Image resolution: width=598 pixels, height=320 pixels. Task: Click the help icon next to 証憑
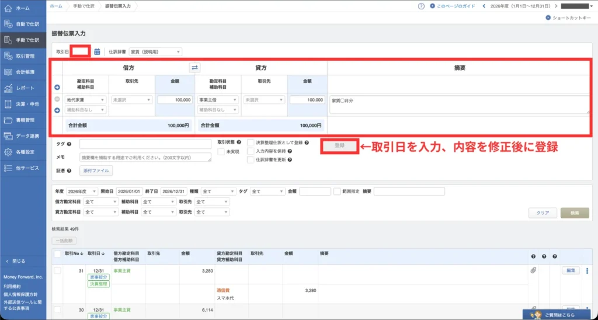69,171
